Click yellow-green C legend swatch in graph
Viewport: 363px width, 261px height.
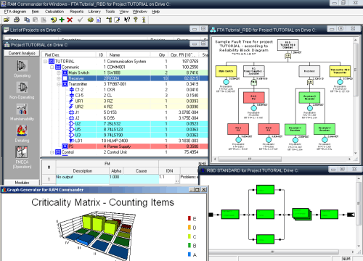(x=189, y=236)
